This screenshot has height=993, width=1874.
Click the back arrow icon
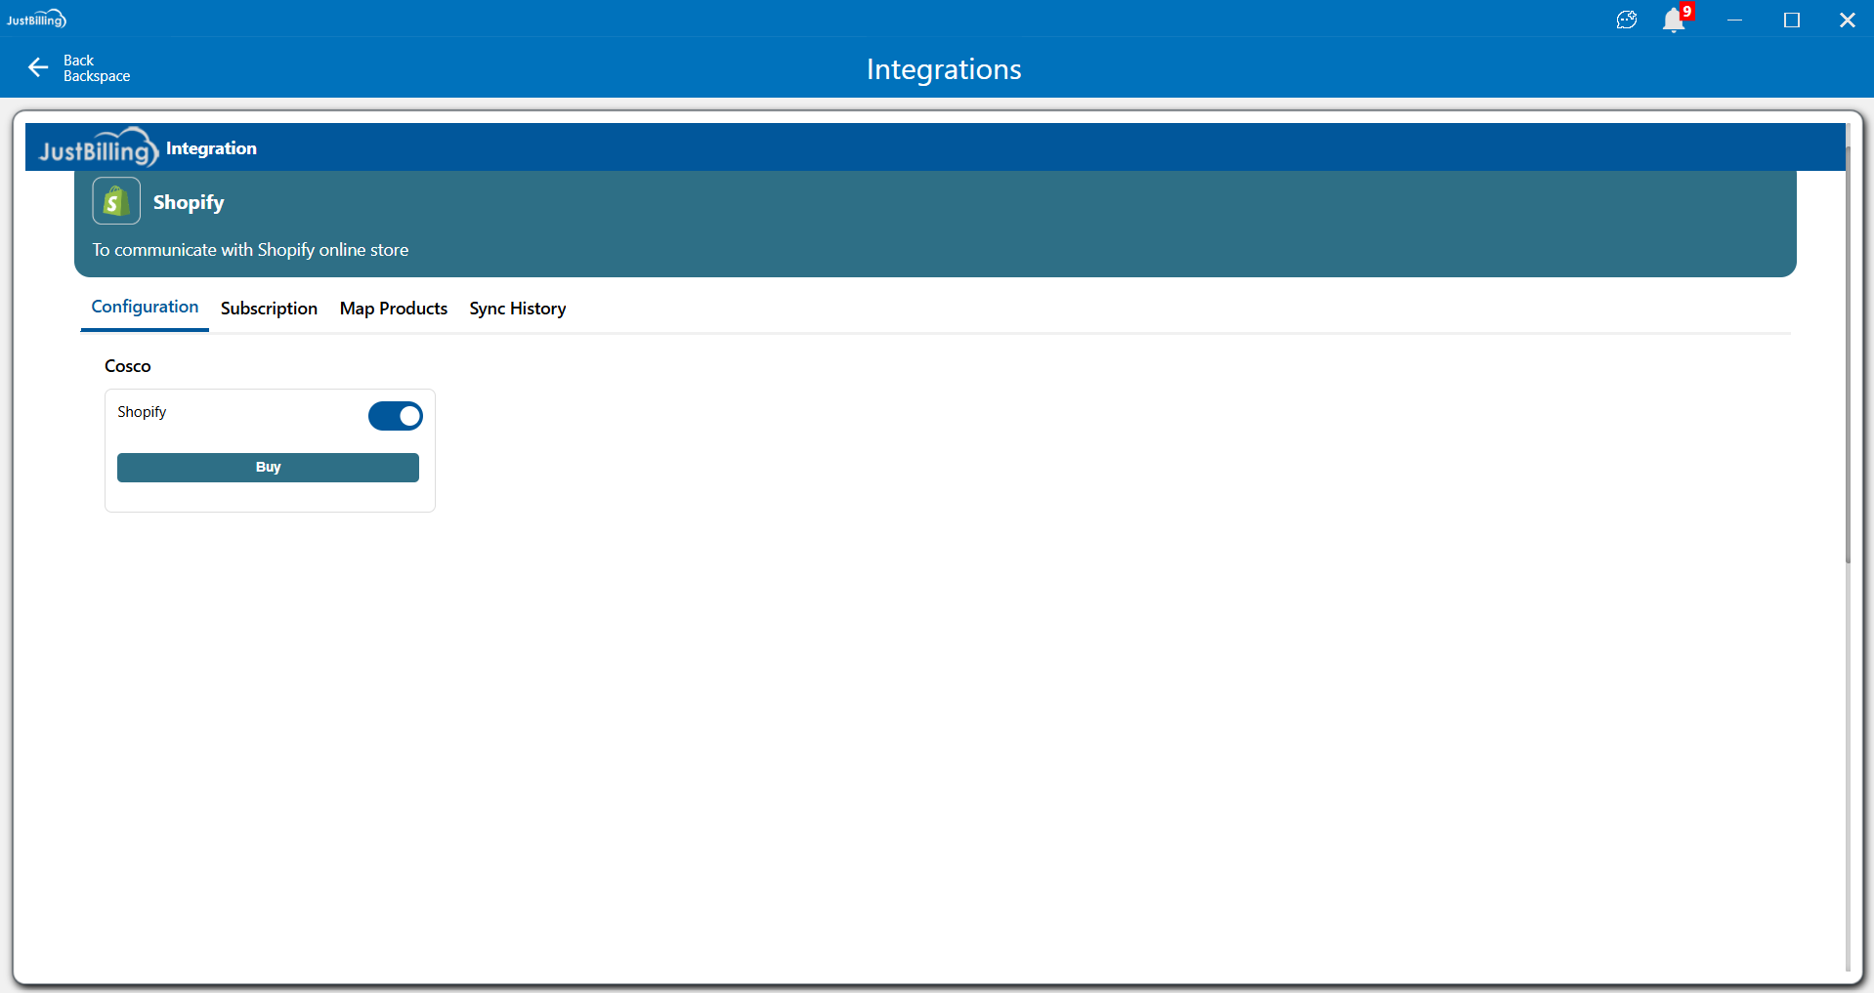pyautogui.click(x=38, y=67)
